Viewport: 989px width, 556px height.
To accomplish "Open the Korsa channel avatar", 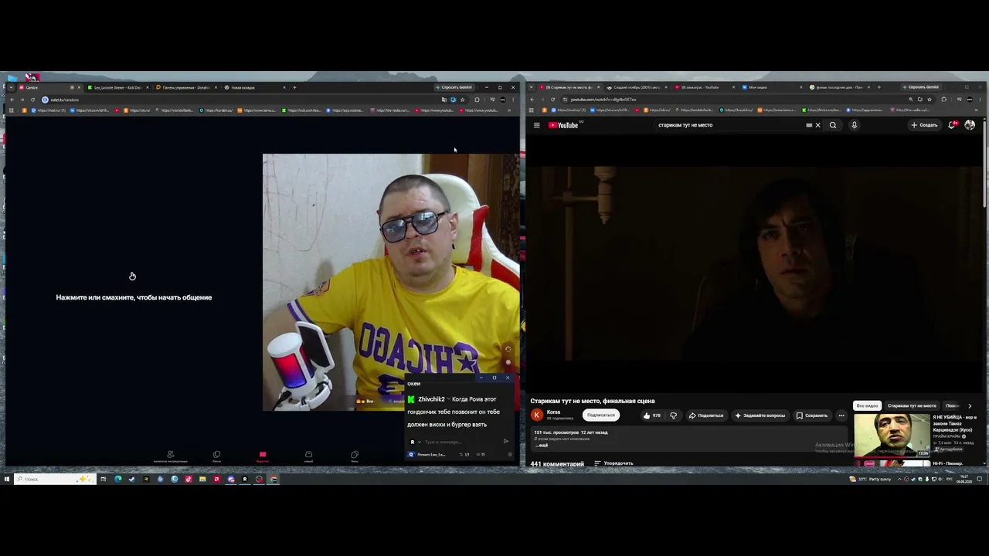I will [x=537, y=415].
